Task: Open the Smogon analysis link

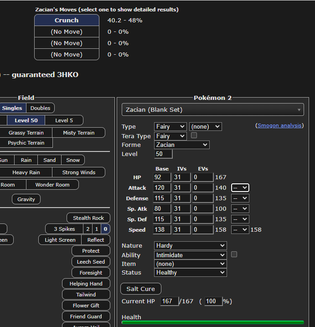Action: pyautogui.click(x=280, y=125)
